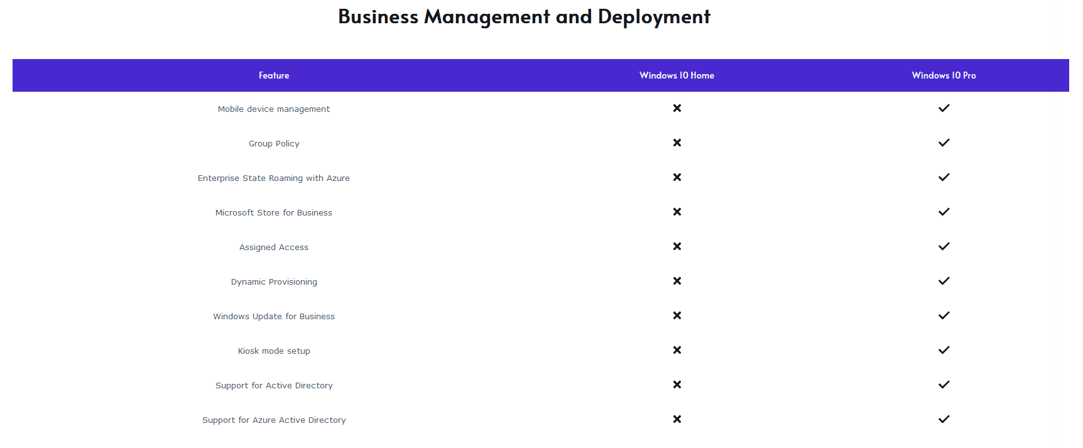
Task: Click the Home cross for Kiosk mode setup
Action: [x=677, y=350]
